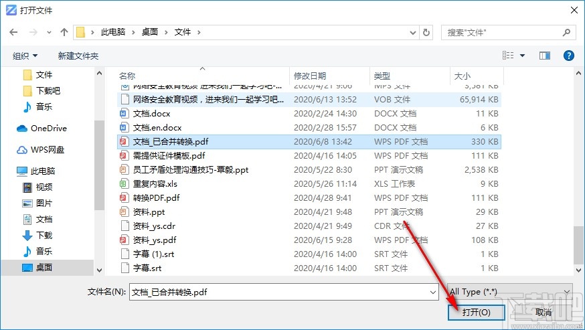Click the change view icon
The image size is (585, 330).
pyautogui.click(x=508, y=56)
